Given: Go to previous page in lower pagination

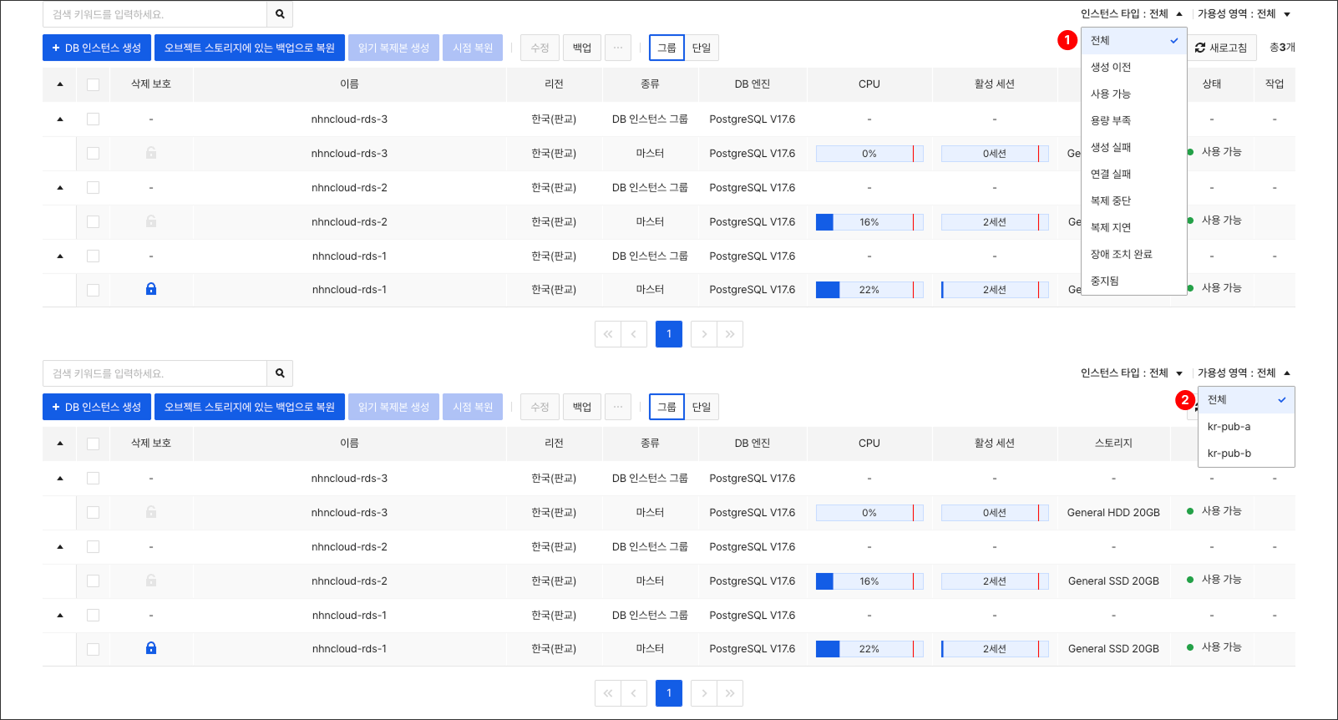Looking at the screenshot, I should click(634, 693).
